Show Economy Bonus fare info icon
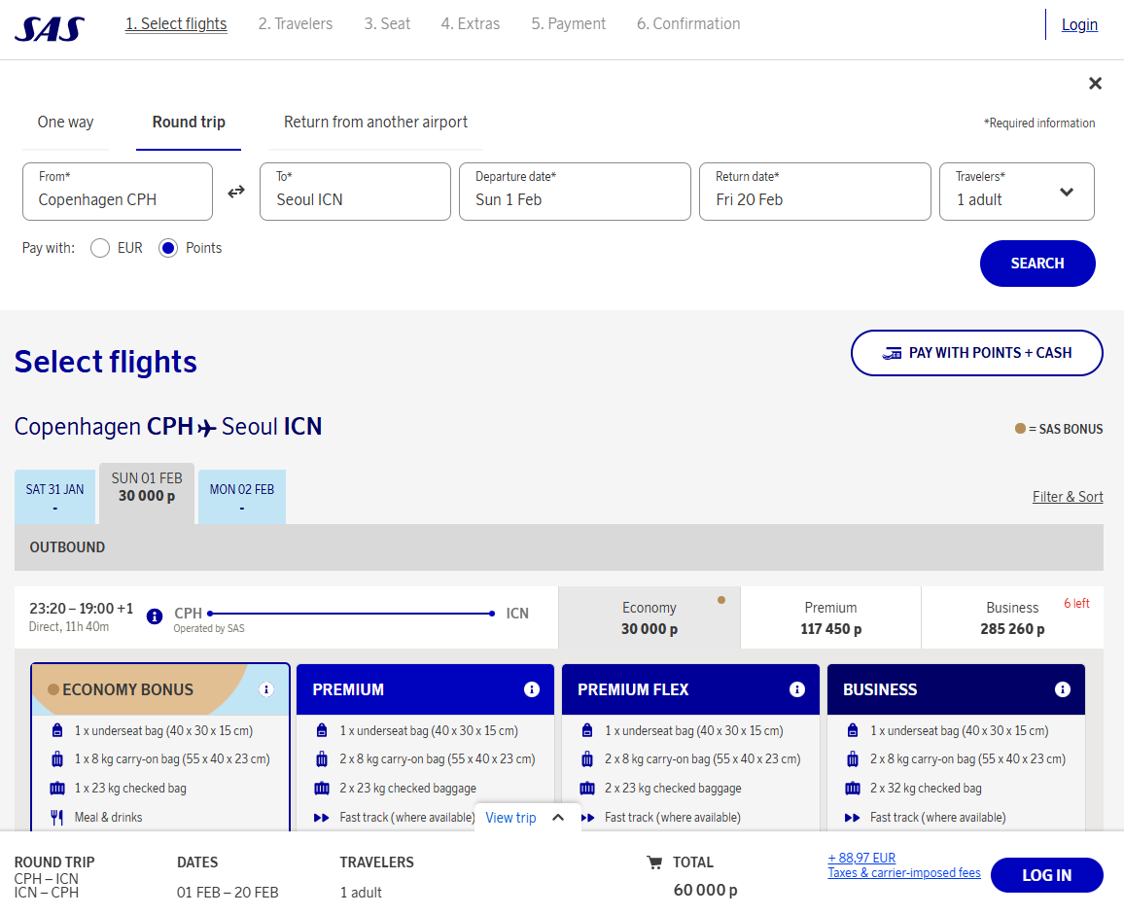The width and height of the screenshot is (1124, 915). [x=266, y=689]
